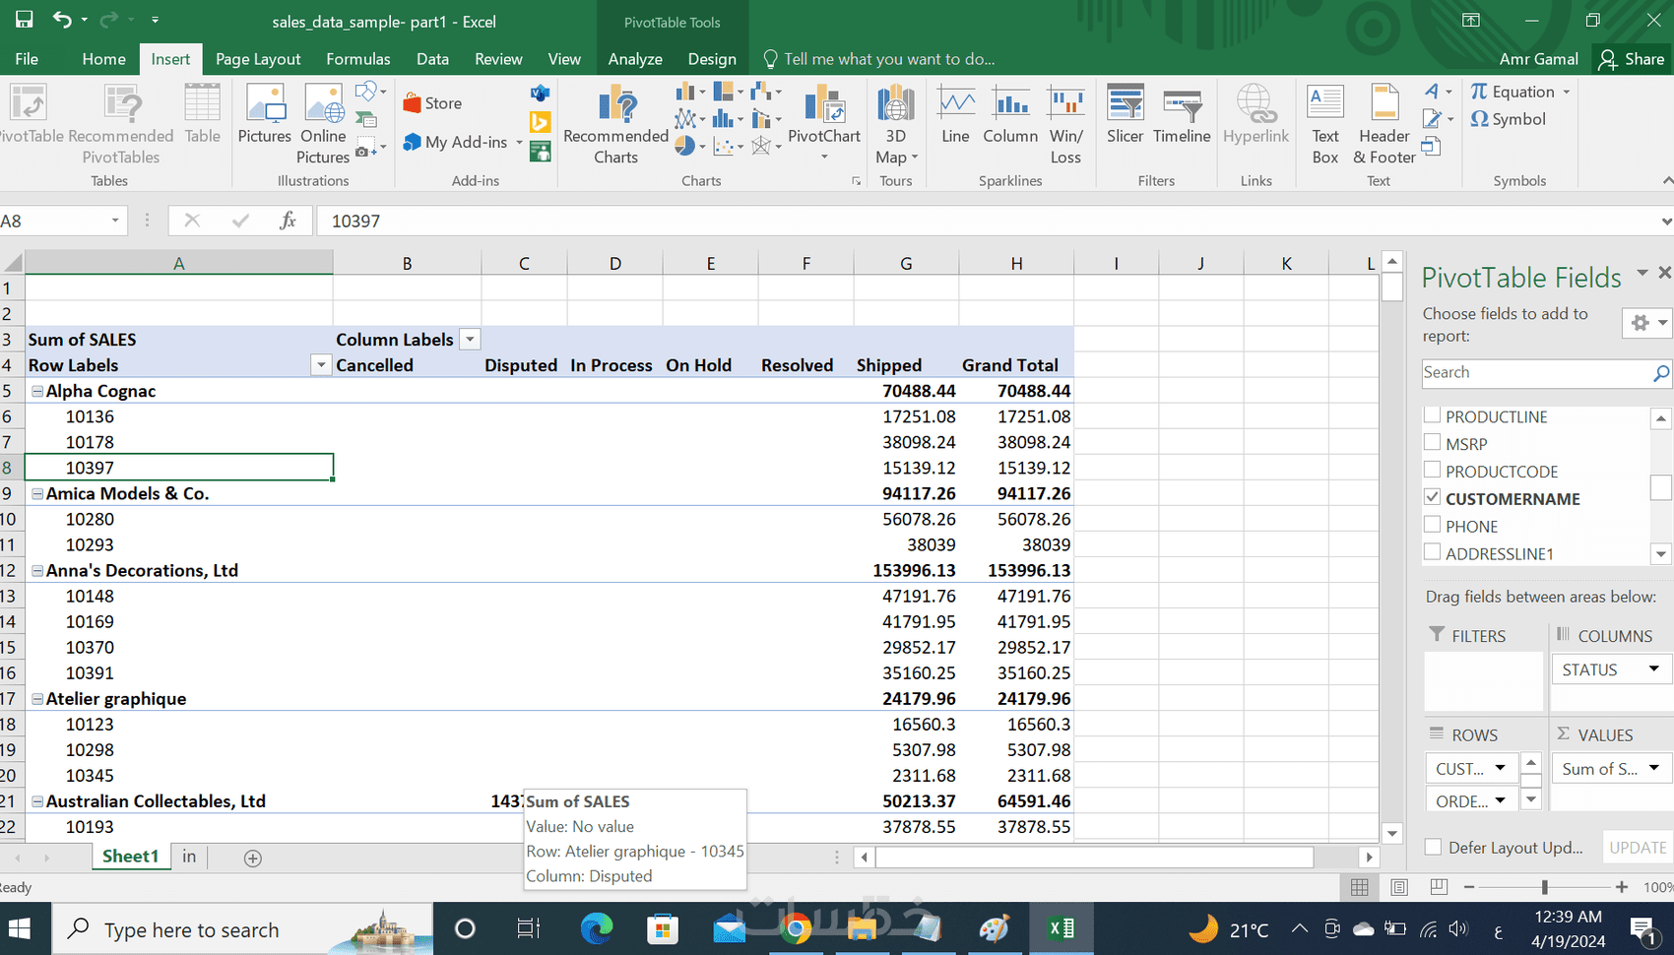Open the STATUS field dropdown in Columns
Image resolution: width=1674 pixels, height=955 pixels.
pos(1654,669)
